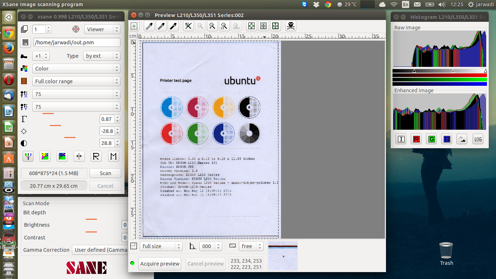Open the 'Color' scan mode dropdown
496x279 pixels.
pyautogui.click(x=76, y=69)
